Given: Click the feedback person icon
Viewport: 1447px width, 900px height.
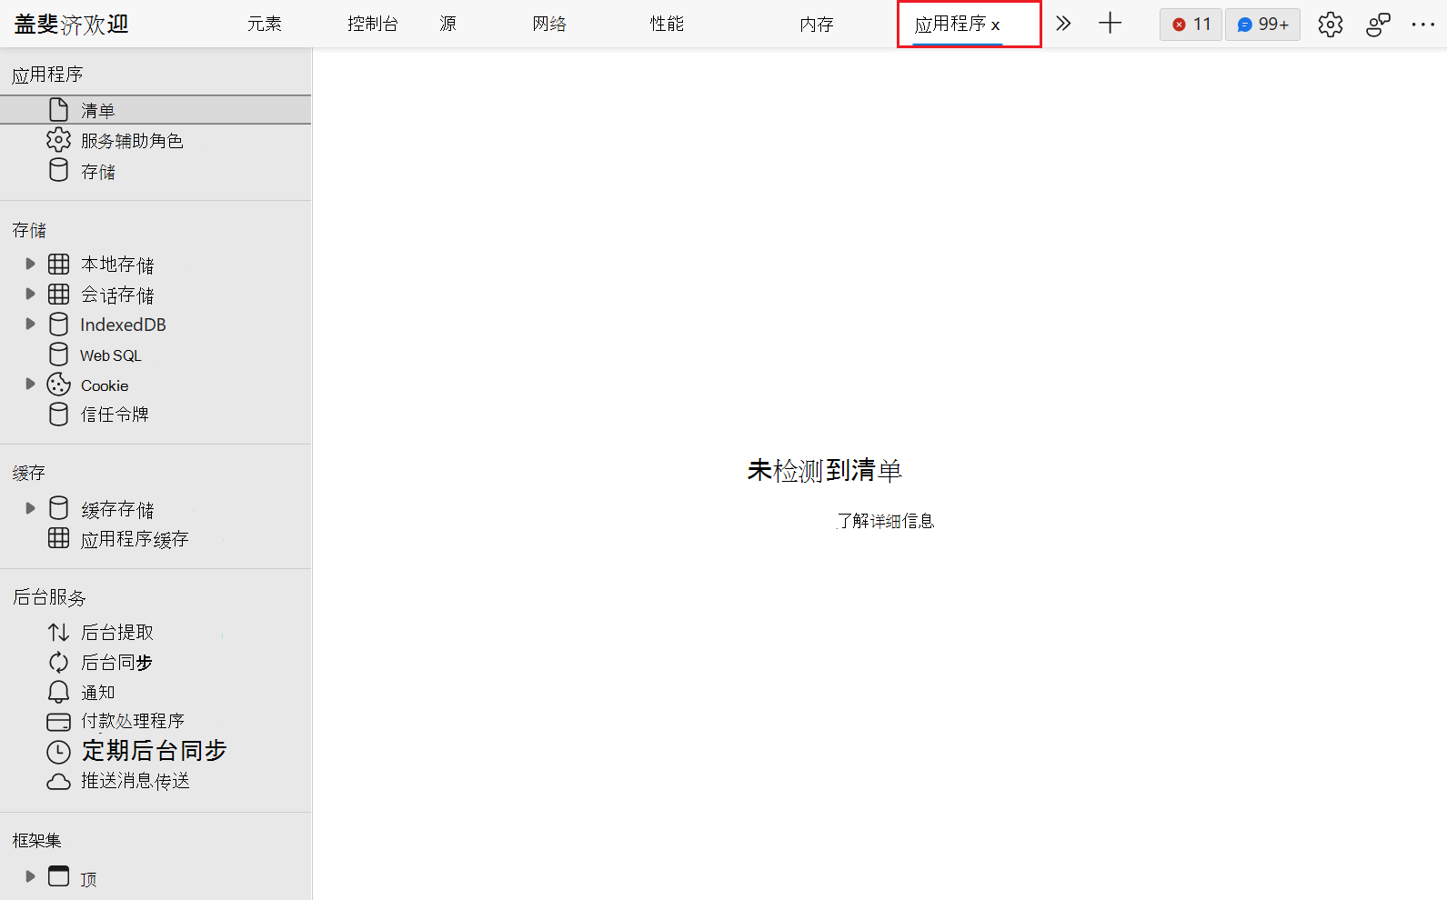Looking at the screenshot, I should tap(1378, 25).
